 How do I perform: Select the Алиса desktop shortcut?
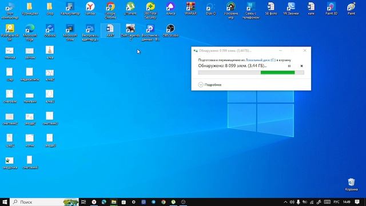coord(170,9)
